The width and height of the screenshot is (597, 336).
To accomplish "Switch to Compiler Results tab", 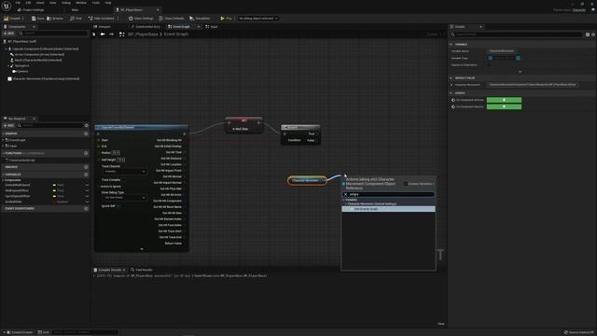I will (110, 270).
